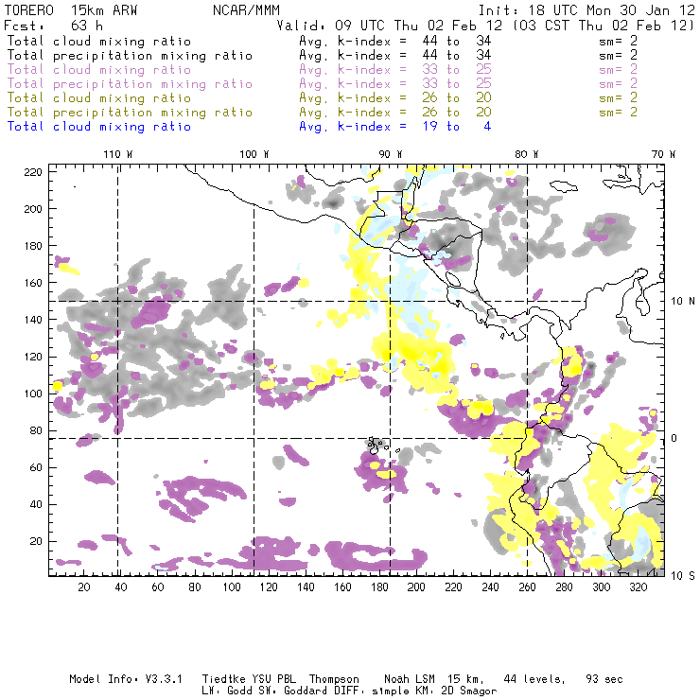Screen dimensions: 700x700
Task: Click the '93 sec' timestep text
Action: point(604,679)
